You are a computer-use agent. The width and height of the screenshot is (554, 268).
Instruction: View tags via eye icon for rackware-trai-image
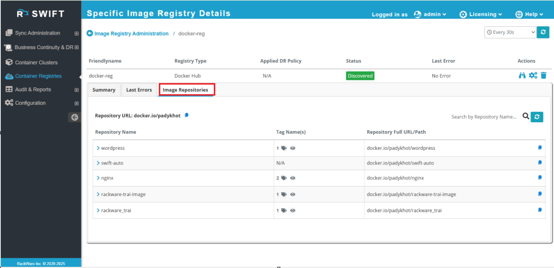coord(293,194)
